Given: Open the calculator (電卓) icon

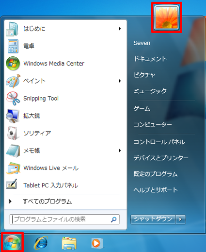Looking at the screenshot, I should [13, 46].
